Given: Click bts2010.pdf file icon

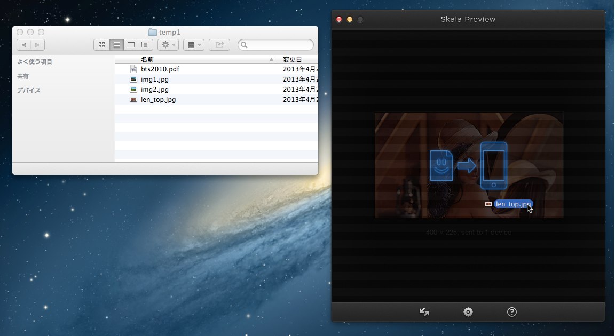Looking at the screenshot, I should [x=133, y=69].
